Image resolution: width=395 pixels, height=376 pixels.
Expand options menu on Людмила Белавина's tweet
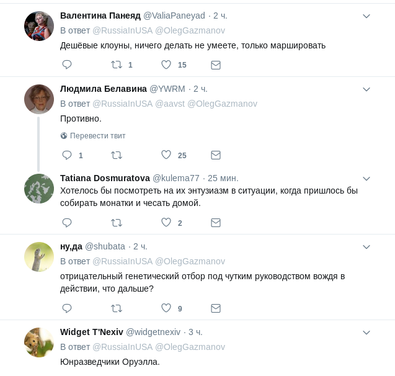coord(366,89)
